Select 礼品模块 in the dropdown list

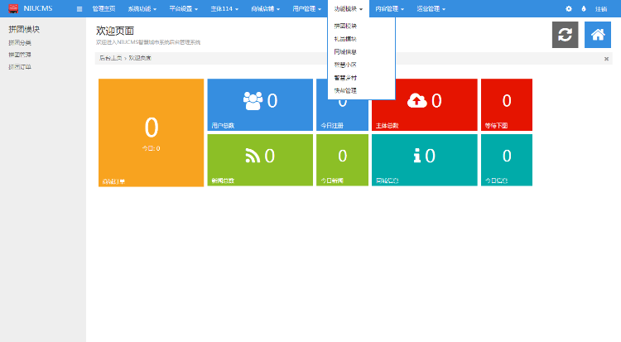[345, 39]
